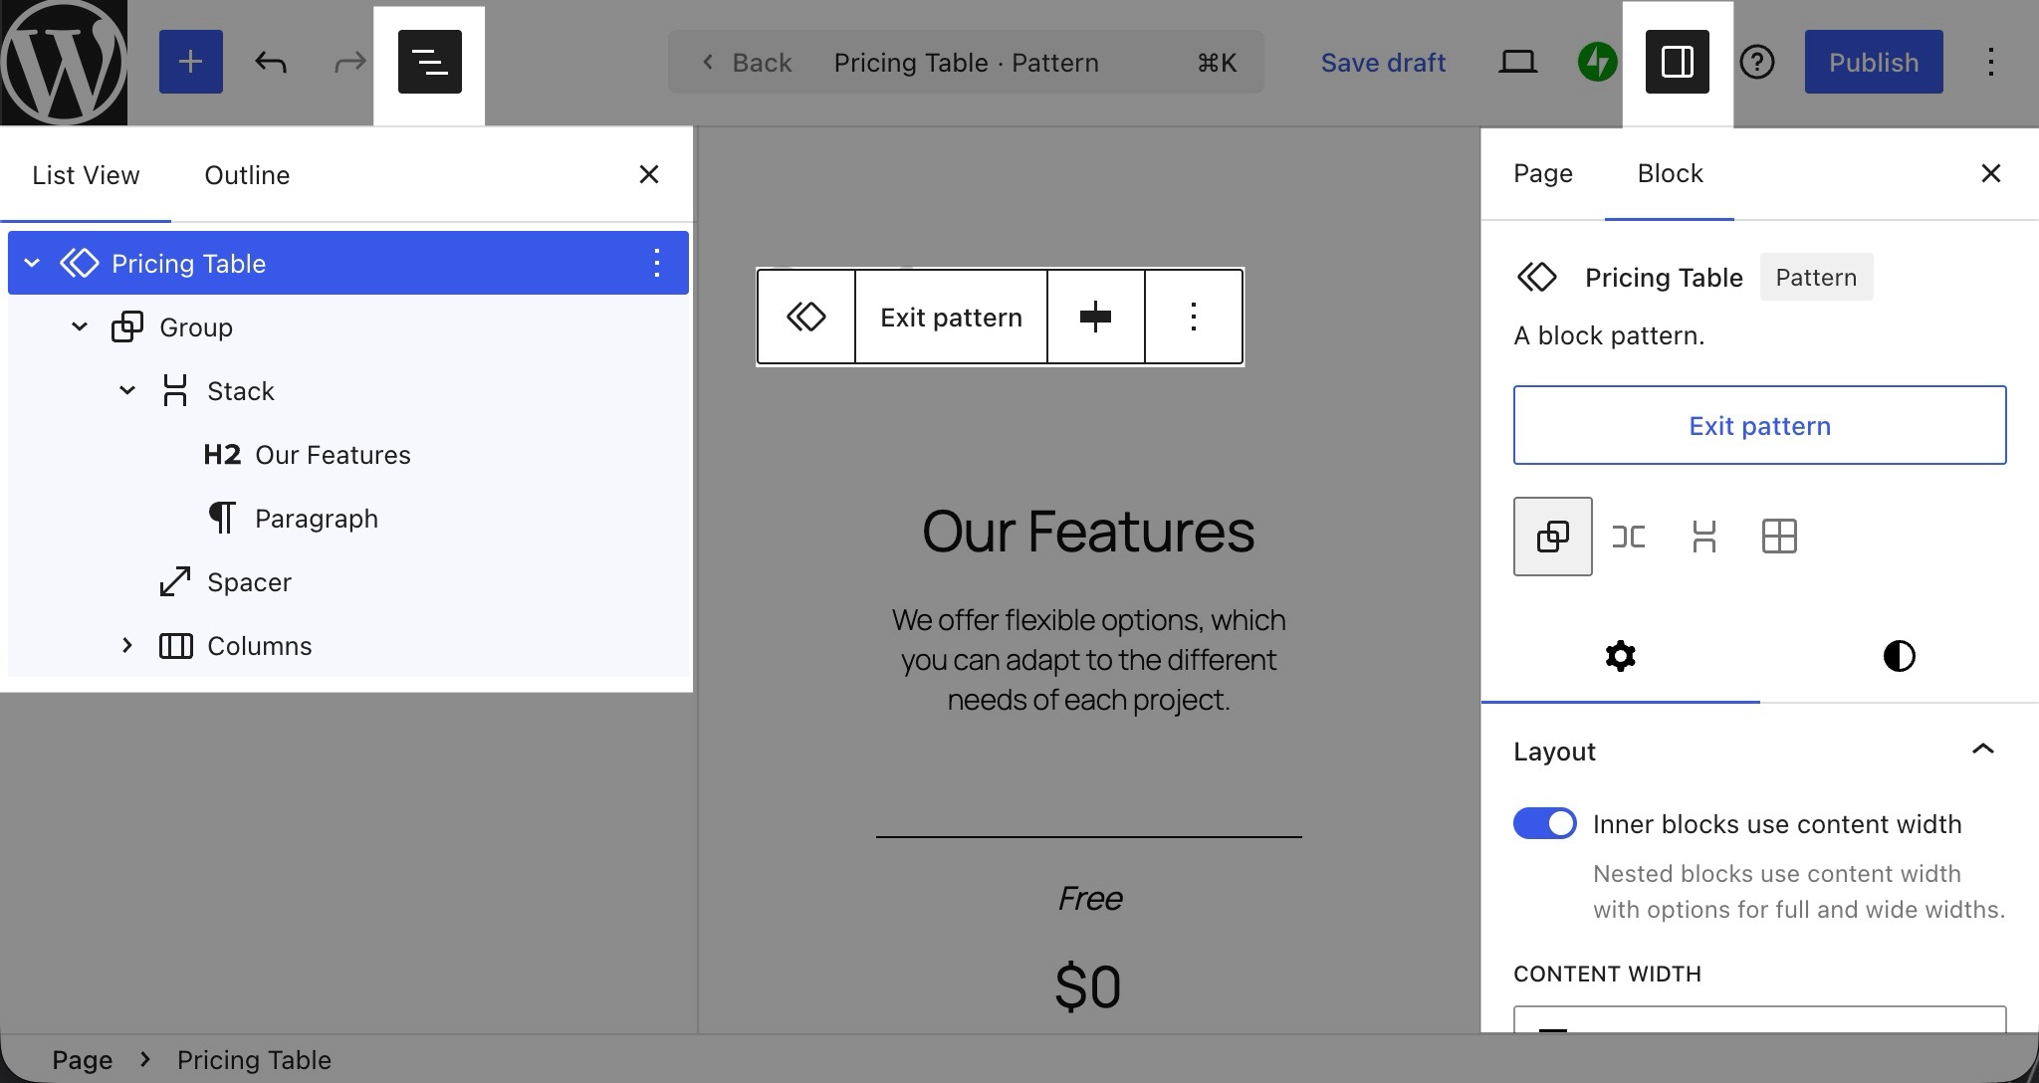The width and height of the screenshot is (2039, 1083).
Task: Click the Free plan label on canvas
Action: (1089, 898)
